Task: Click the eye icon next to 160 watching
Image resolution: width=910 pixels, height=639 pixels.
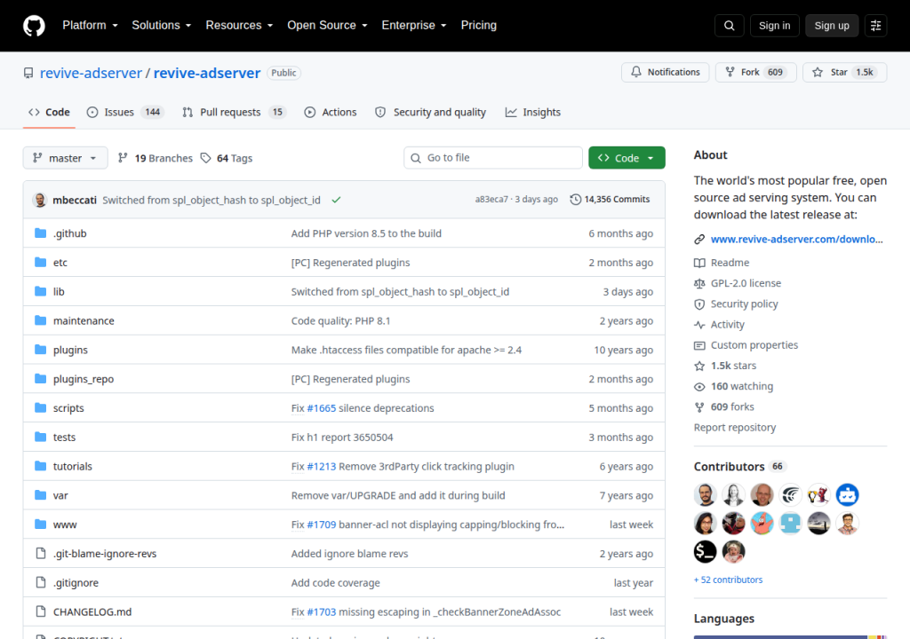Action: (x=699, y=386)
